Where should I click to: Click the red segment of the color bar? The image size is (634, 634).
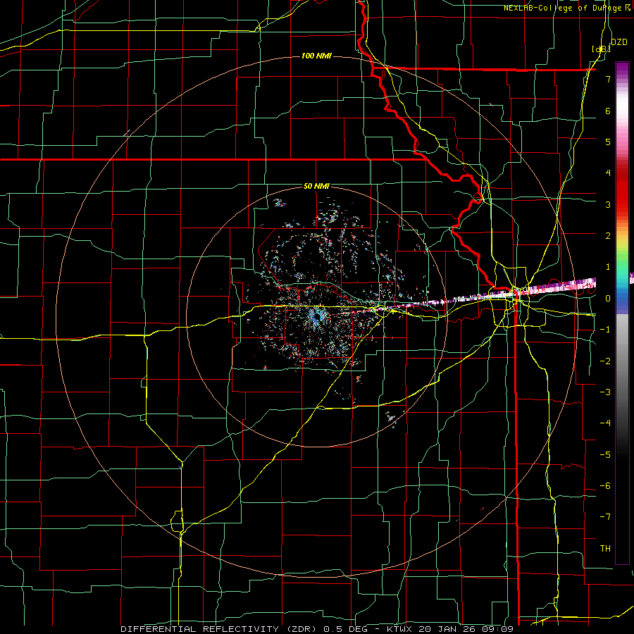pos(622,190)
